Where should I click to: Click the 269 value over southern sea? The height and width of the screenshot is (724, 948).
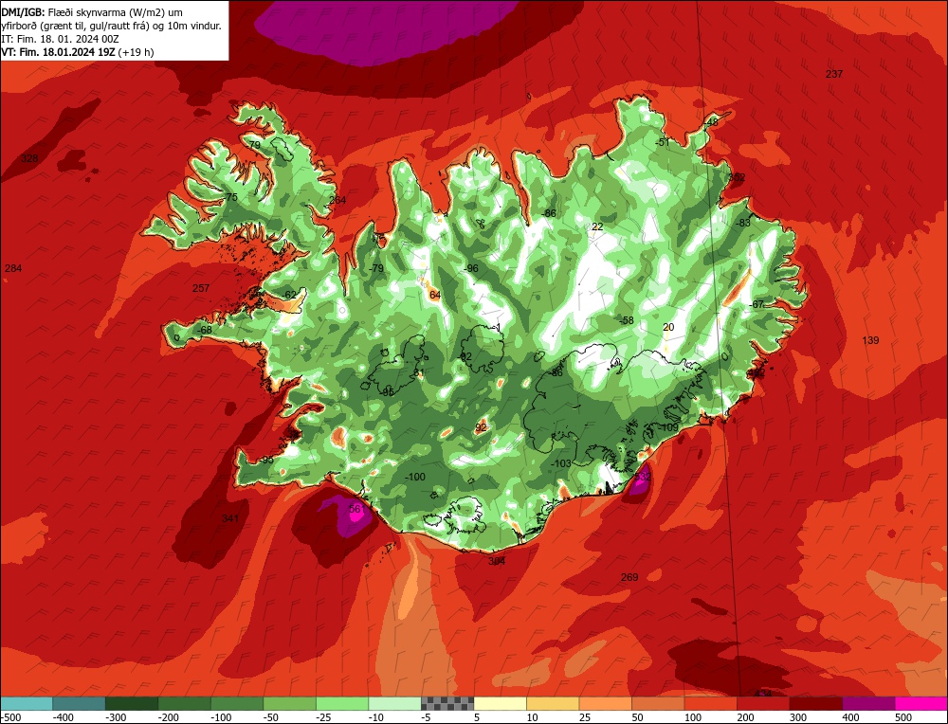(629, 577)
